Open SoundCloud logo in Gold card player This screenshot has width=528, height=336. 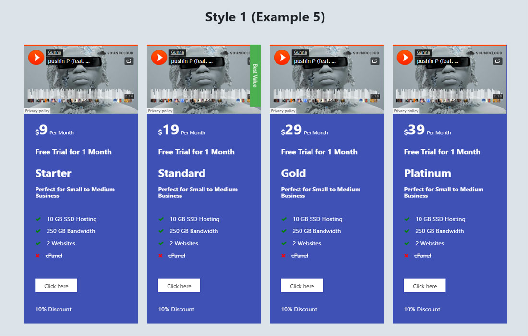click(x=361, y=53)
